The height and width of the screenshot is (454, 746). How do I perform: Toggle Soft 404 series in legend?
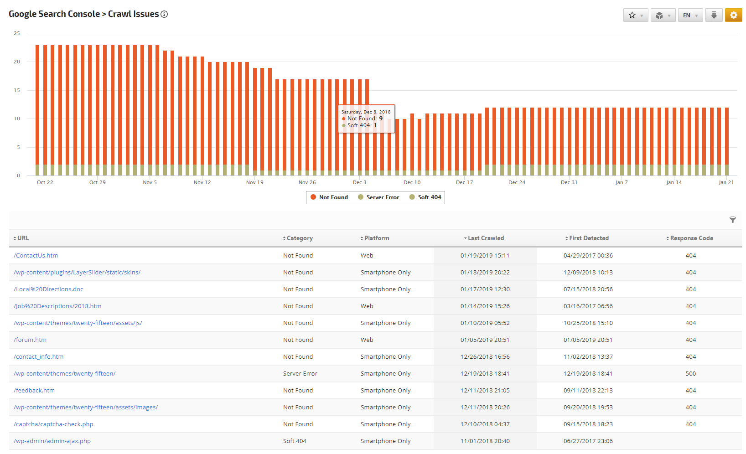[x=425, y=197]
